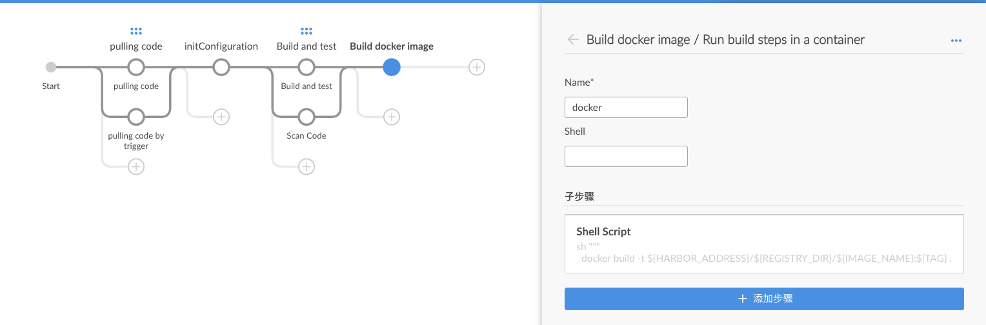This screenshot has height=325, width=986.
Task: Open the Shell Script child step
Action: coord(764,244)
